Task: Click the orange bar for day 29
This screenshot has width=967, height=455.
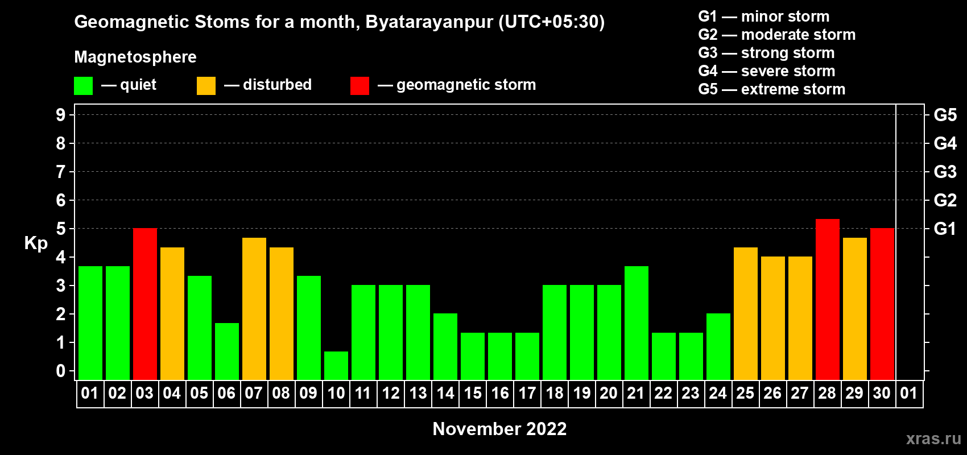Action: (855, 309)
